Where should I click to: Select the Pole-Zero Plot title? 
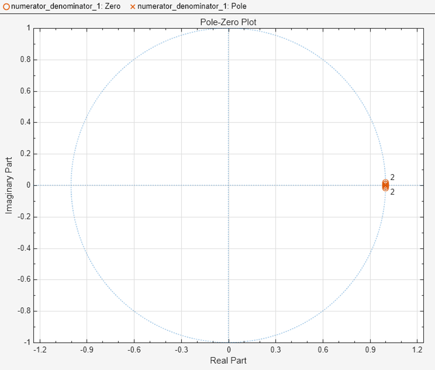[x=228, y=22]
